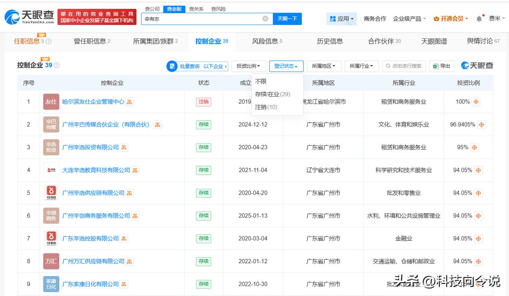Click the structure icon beside 广东家康日化有限公司
The image size is (509, 296).
coord(124,284)
